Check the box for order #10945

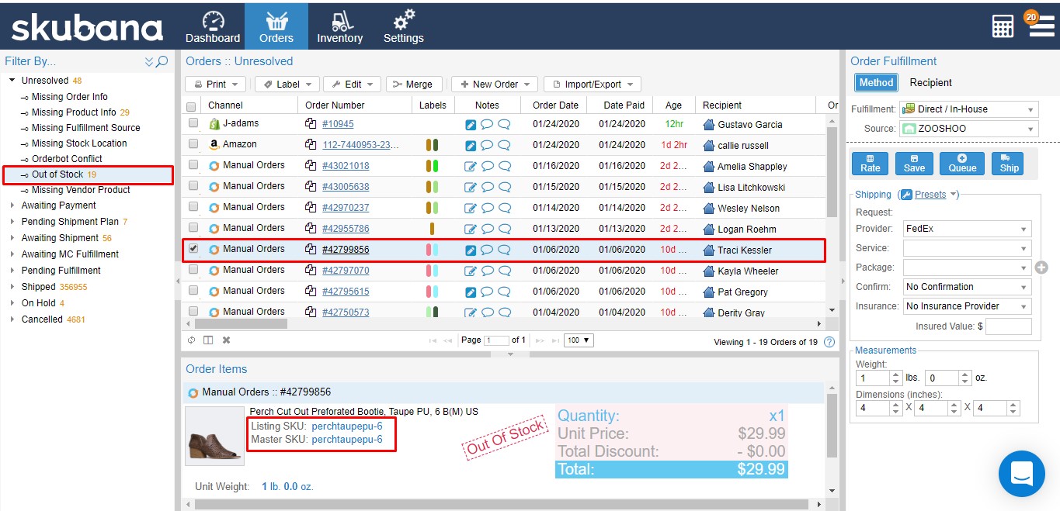tap(193, 123)
